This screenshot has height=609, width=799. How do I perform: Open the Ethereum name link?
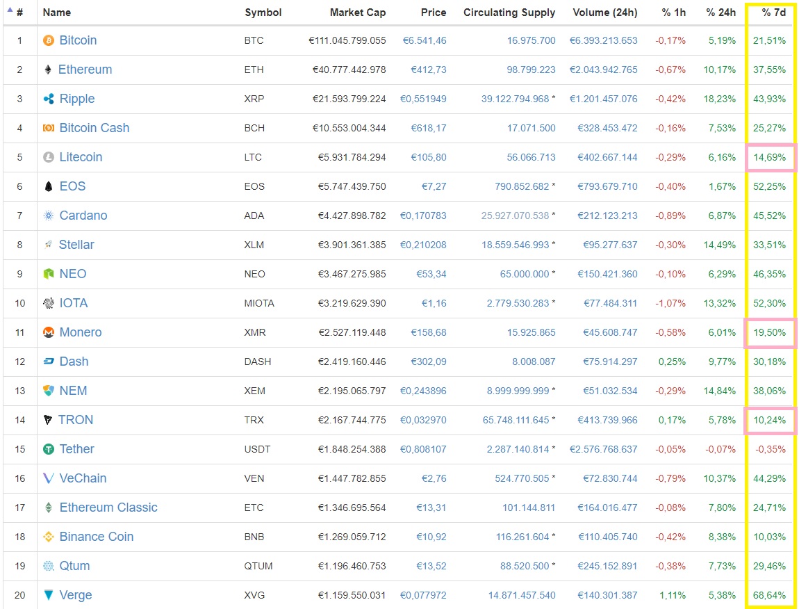(85, 70)
